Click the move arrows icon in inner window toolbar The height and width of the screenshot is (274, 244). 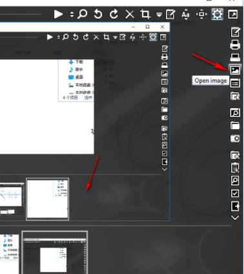[x=143, y=37]
